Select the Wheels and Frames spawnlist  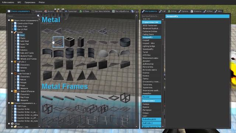[28, 59]
